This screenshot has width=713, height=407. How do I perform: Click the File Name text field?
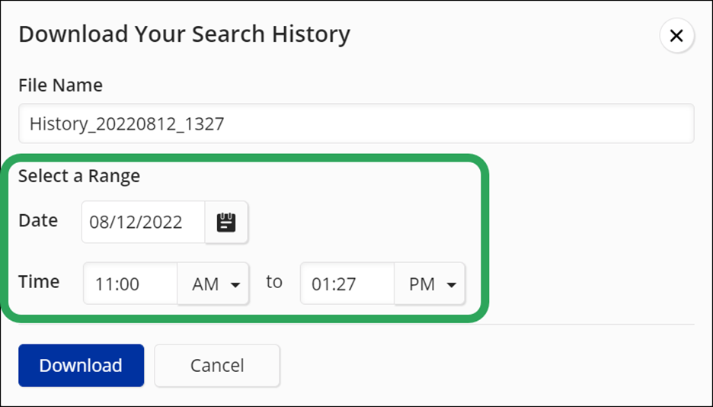[x=356, y=123]
